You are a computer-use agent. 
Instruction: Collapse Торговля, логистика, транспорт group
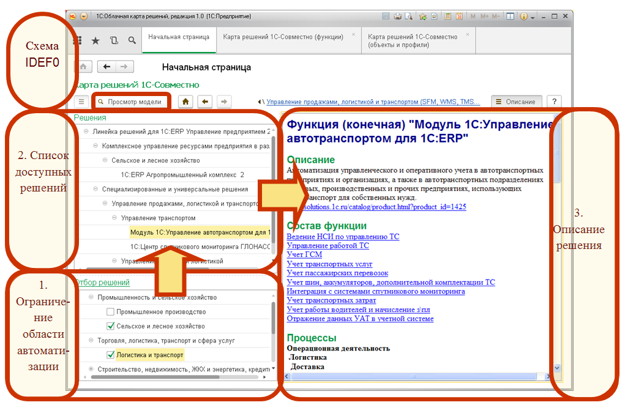pos(91,340)
